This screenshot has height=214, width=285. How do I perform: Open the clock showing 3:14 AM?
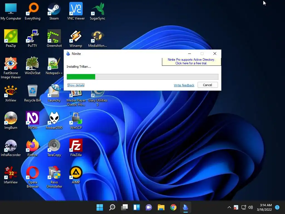[264, 207]
